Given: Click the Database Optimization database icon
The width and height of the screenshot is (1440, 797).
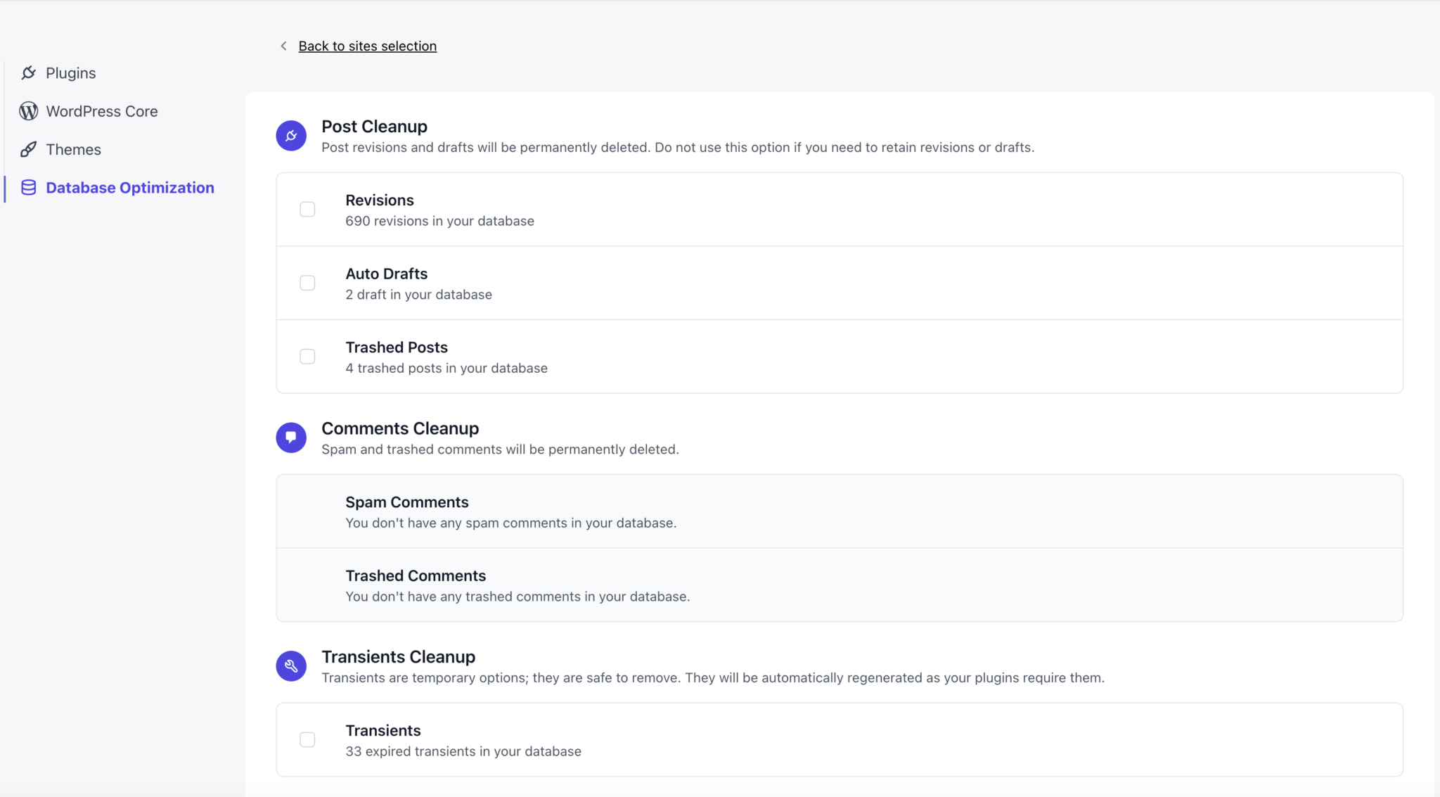Looking at the screenshot, I should (x=28, y=187).
